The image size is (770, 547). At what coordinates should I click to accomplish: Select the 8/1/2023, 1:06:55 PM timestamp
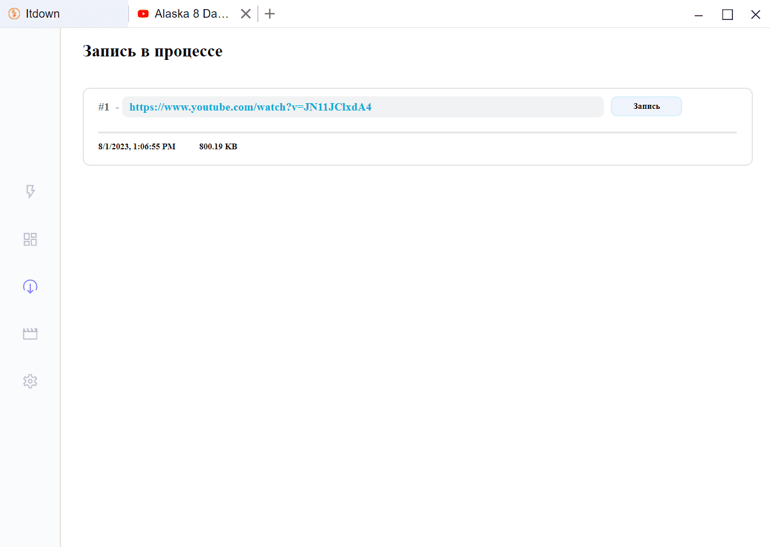pyautogui.click(x=137, y=146)
